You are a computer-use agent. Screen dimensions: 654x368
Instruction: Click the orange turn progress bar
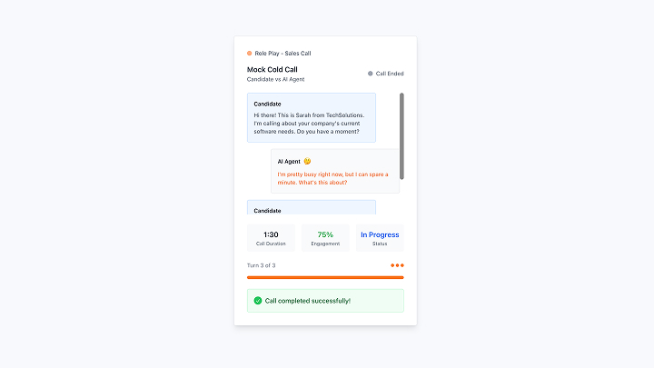click(x=325, y=277)
